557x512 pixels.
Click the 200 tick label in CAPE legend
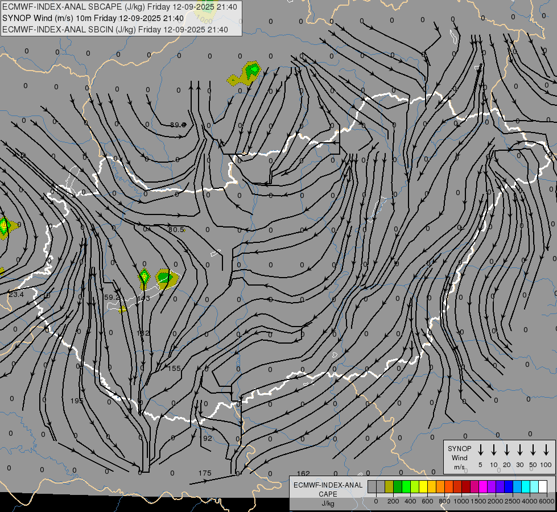point(393,501)
